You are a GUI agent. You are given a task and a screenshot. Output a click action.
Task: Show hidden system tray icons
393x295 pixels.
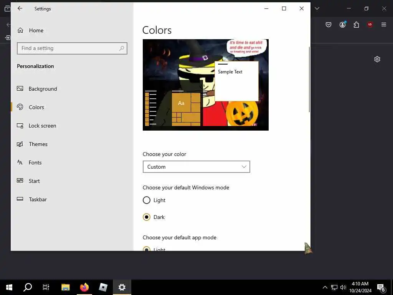[325, 287]
